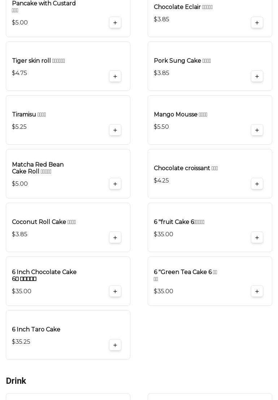This screenshot has height=400, width=278.
Task: Add Chocolate Eclair using plus icon
Action: tap(257, 23)
